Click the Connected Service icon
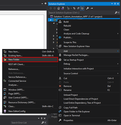 point(5,81)
